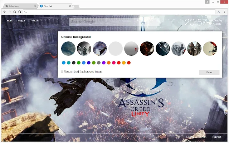
Task: Click the Donate link in the footer
Action: click(x=190, y=137)
